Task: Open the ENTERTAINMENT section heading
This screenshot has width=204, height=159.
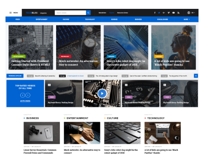Action: pyautogui.click(x=77, y=118)
